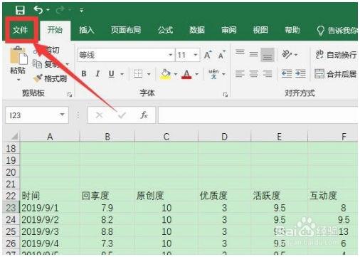Open the 剪贴板 dialog launcher

[x=70, y=95]
